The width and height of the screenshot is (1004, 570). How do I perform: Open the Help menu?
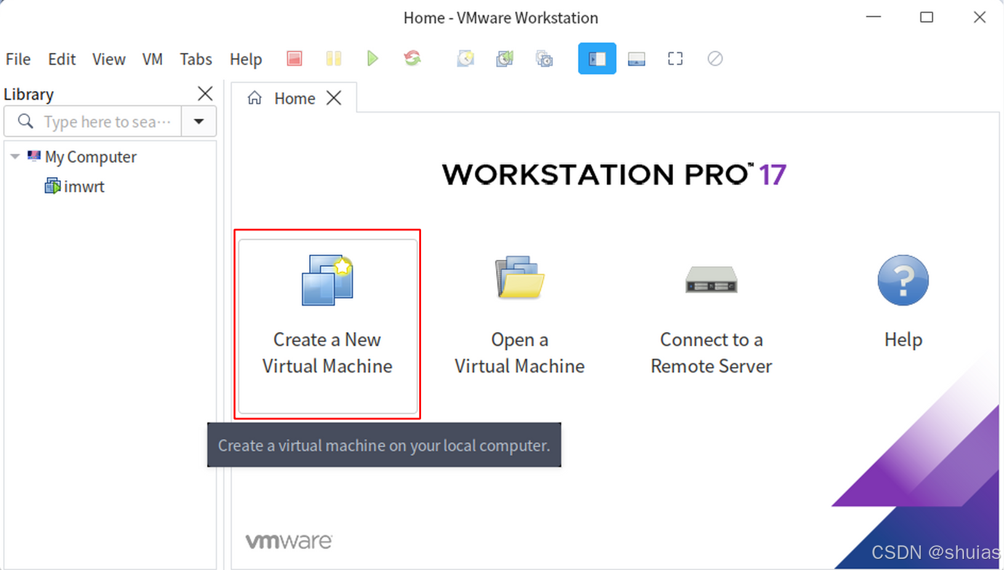pyautogui.click(x=246, y=59)
